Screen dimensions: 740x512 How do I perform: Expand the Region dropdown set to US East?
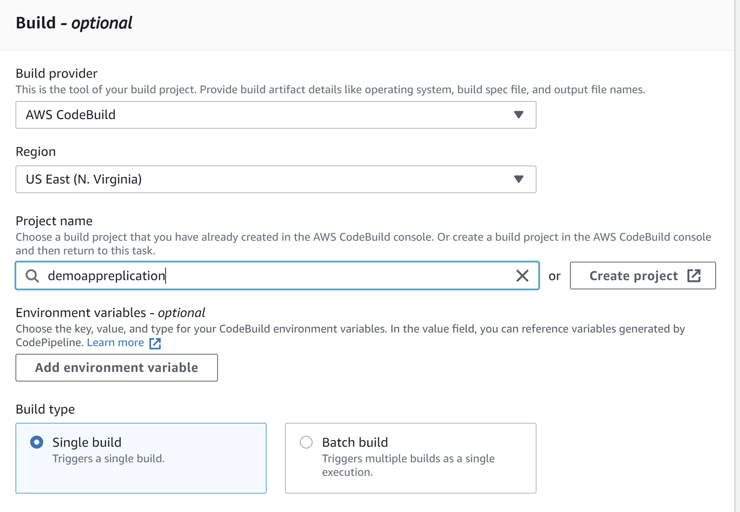(x=276, y=179)
